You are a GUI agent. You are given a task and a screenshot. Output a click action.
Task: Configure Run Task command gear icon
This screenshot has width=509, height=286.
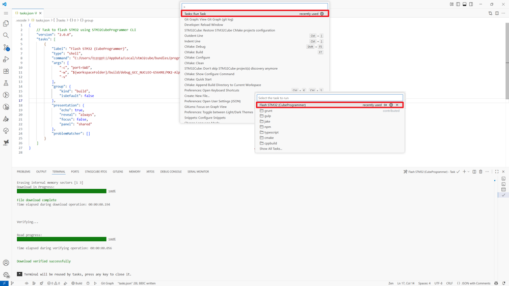pyautogui.click(x=322, y=14)
